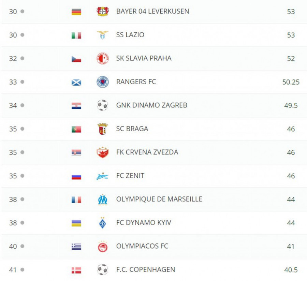Click the FK Crvena Zvezda star crest
The width and height of the screenshot is (307, 281).
(x=102, y=152)
